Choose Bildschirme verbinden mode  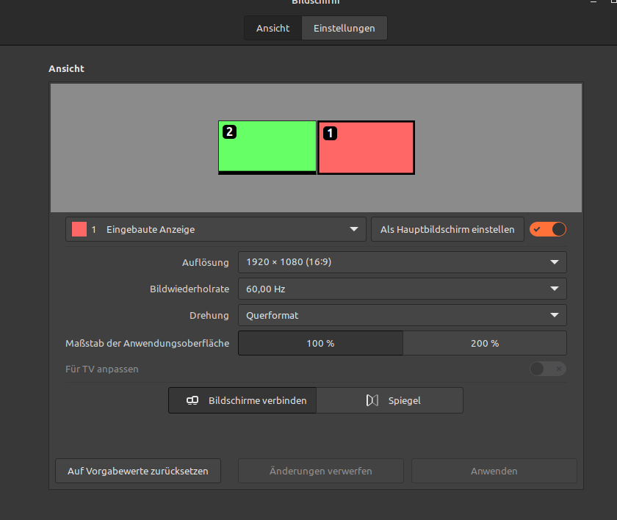tap(242, 400)
